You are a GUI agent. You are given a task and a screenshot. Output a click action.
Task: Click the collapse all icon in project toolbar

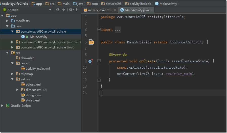[x=63, y=10]
